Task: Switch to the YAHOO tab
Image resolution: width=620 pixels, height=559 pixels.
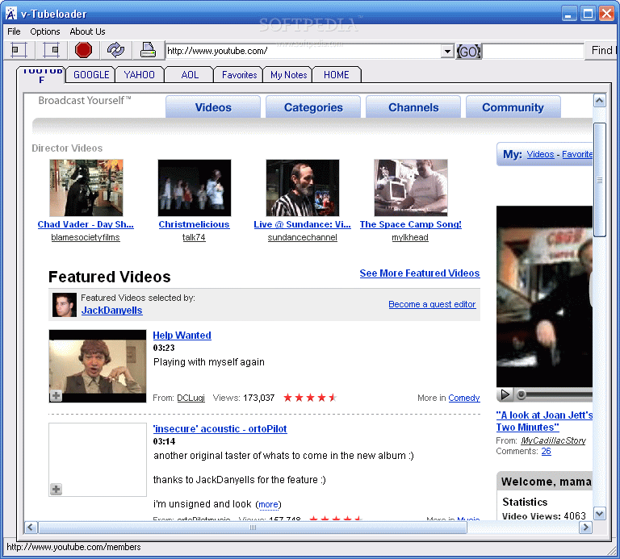Action: (139, 75)
